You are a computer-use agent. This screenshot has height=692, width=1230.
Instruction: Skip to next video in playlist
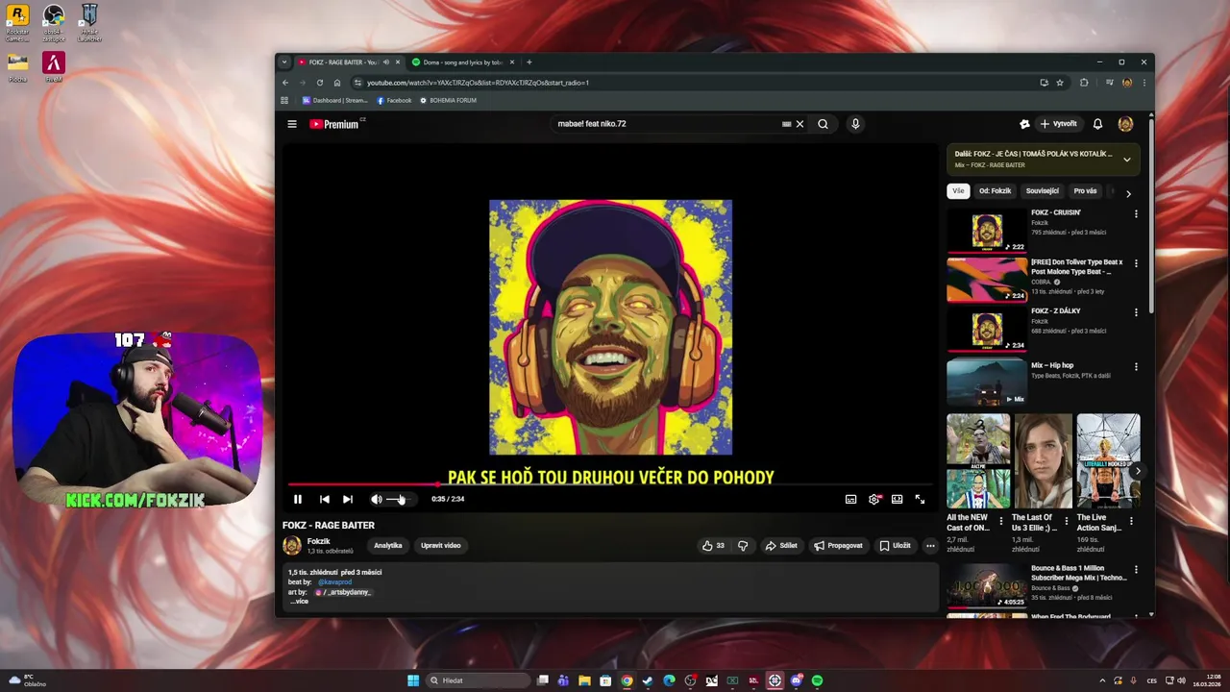[x=348, y=499]
